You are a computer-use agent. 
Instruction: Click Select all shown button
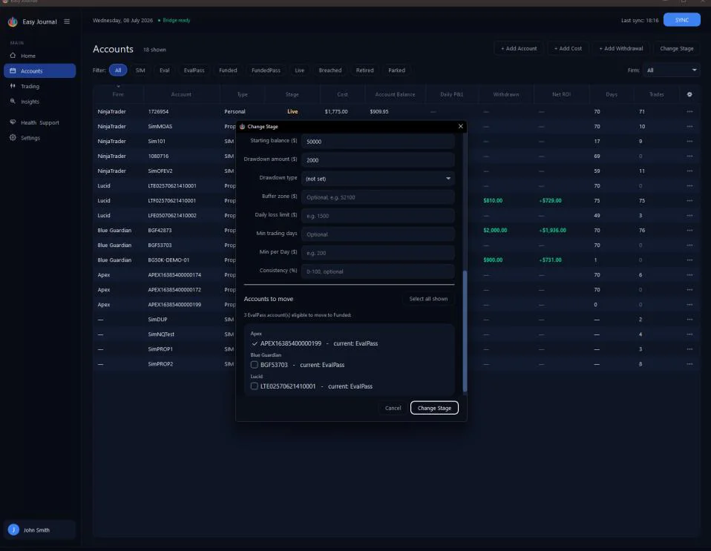click(x=428, y=299)
